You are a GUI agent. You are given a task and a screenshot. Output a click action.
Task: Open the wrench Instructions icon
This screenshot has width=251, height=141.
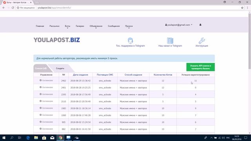pos(202,41)
